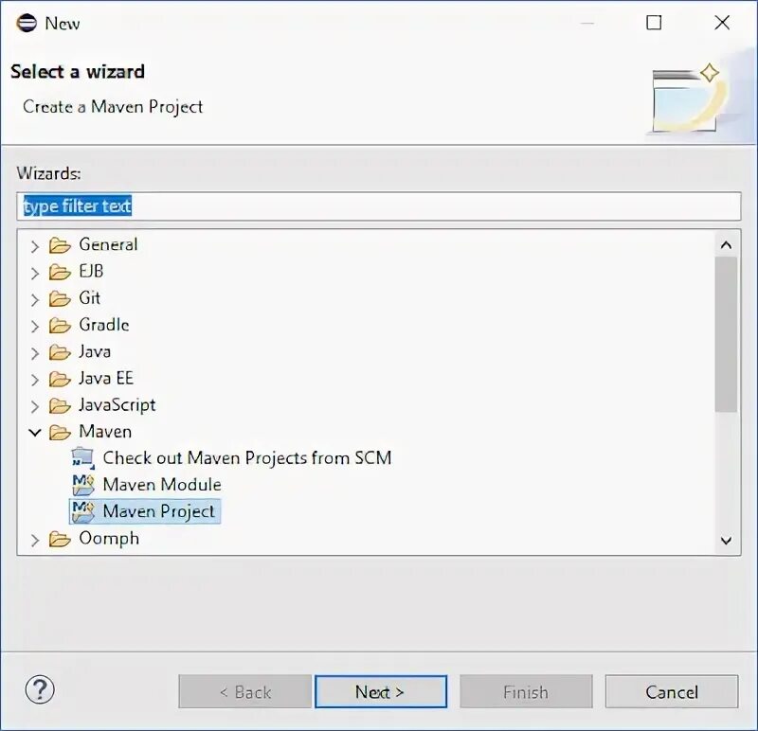Click the disabled Back button
The image size is (758, 731).
click(245, 692)
